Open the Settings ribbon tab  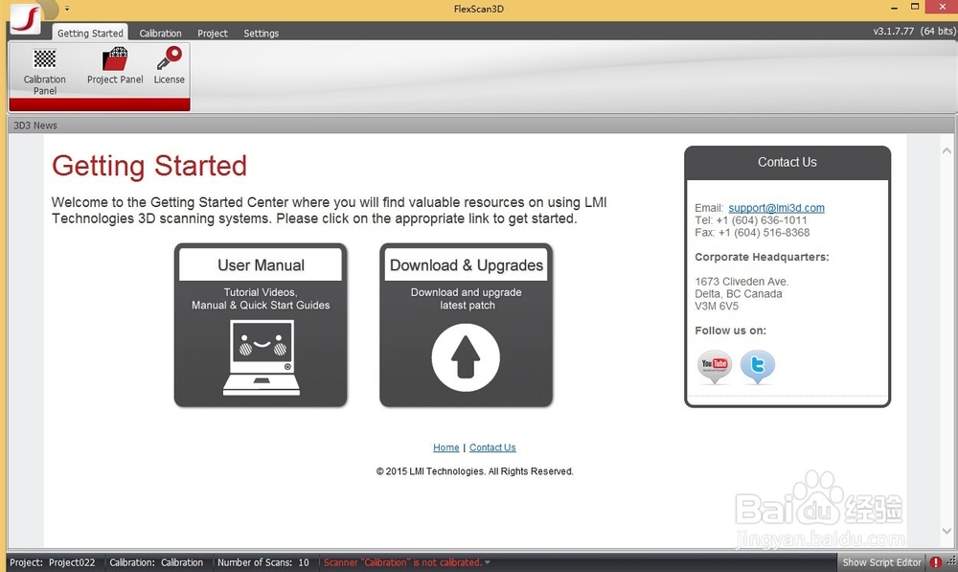(x=261, y=33)
